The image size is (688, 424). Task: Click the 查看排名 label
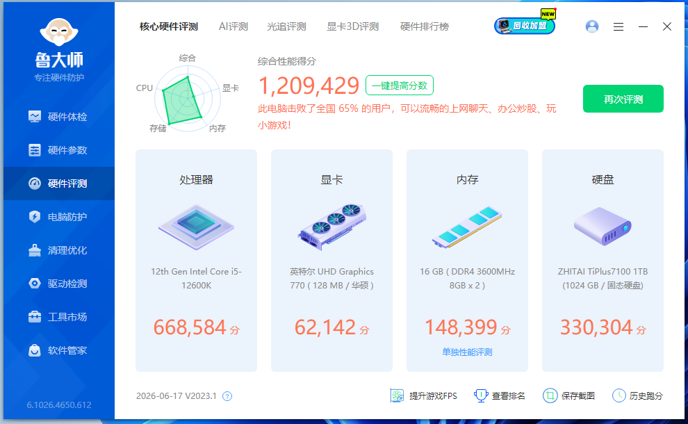508,396
